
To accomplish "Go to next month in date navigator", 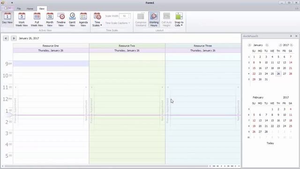I will click(x=267, y=45).
